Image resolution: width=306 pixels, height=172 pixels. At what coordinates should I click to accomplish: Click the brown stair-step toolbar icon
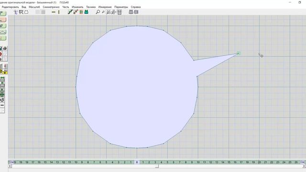point(76,12)
